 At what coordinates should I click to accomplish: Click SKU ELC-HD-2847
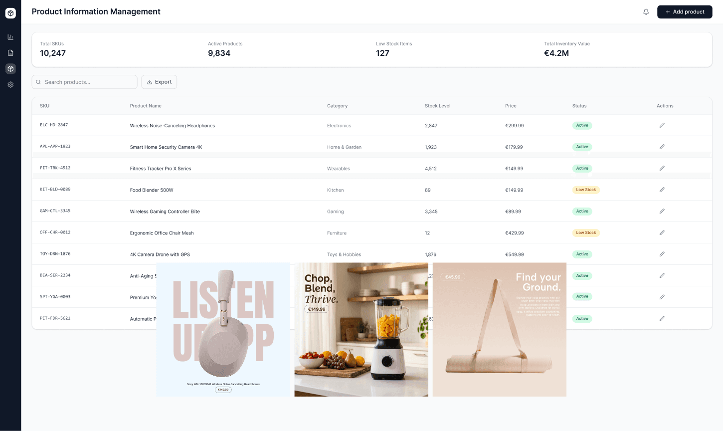54,125
